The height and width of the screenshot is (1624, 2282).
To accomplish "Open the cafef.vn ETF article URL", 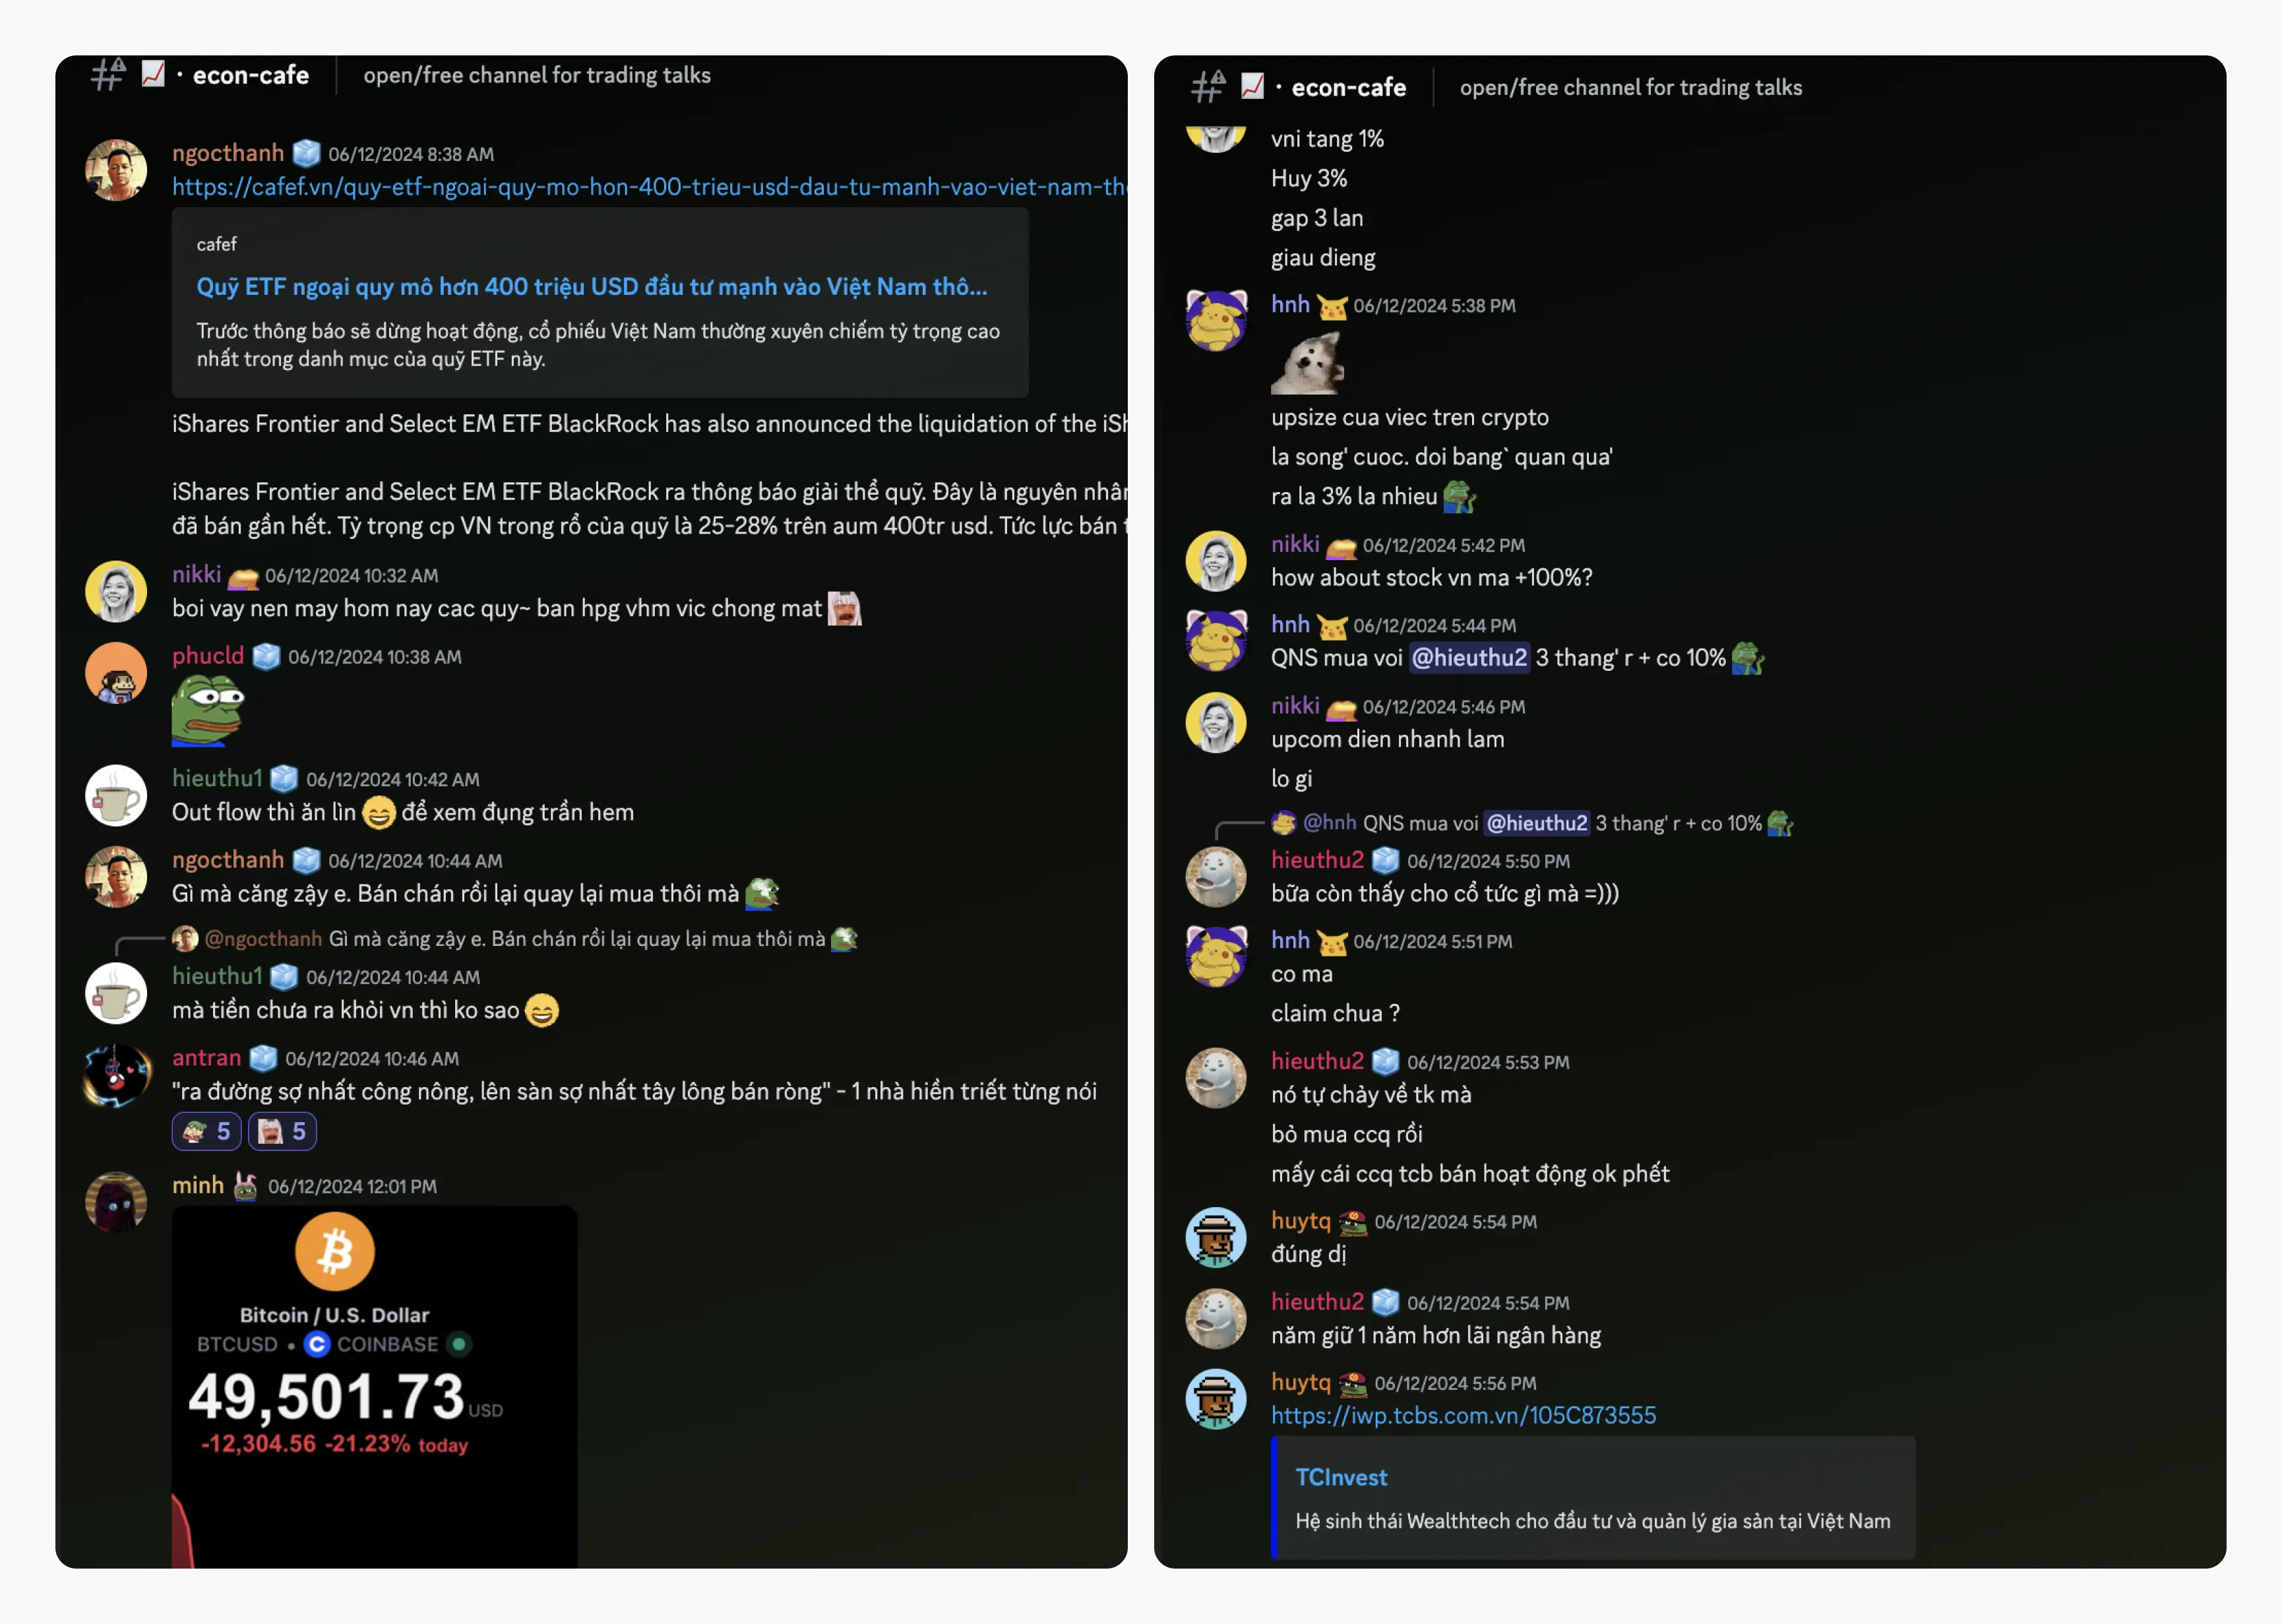I will [x=650, y=187].
